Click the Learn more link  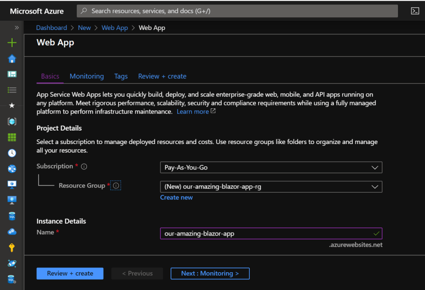point(193,111)
